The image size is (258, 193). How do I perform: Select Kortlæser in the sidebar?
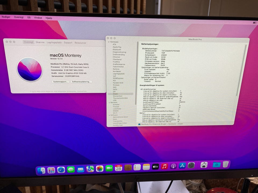(117, 71)
